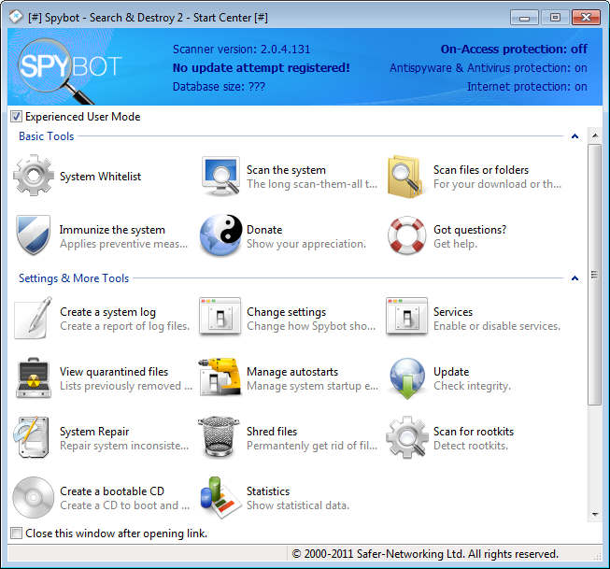Run Update text link
Image resolution: width=610 pixels, height=569 pixels.
point(451,372)
